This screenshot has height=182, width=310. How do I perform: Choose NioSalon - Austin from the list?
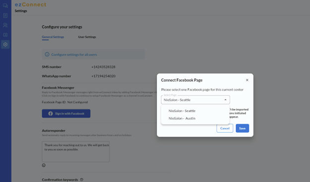point(195,118)
